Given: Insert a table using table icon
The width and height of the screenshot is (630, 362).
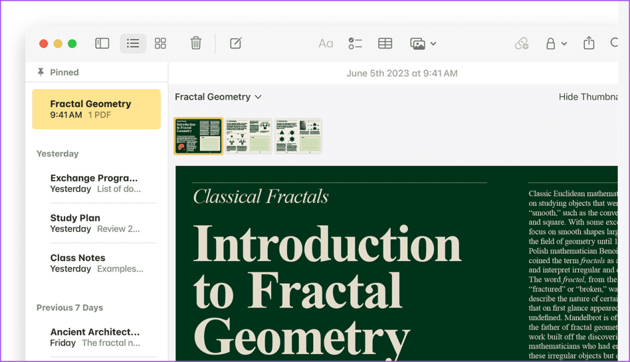Looking at the screenshot, I should tap(385, 44).
